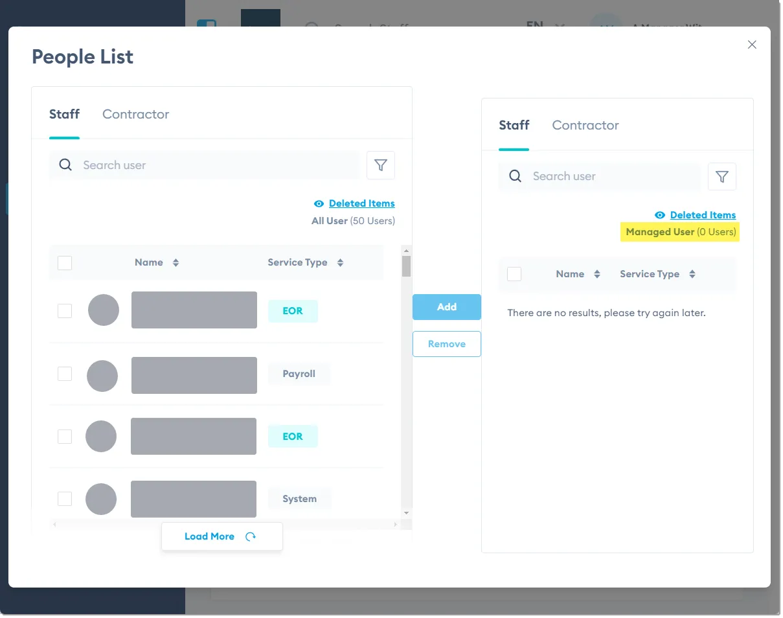Click horizontal scrollbar left arrow of user list
This screenshot has width=783, height=618.
pos(54,524)
